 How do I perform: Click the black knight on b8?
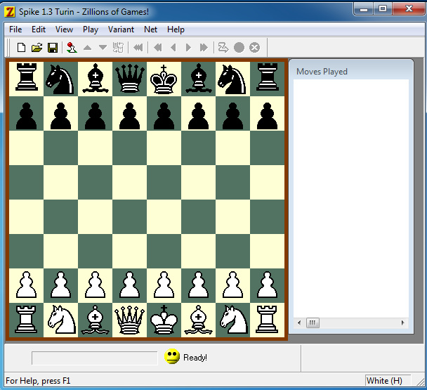coord(60,79)
